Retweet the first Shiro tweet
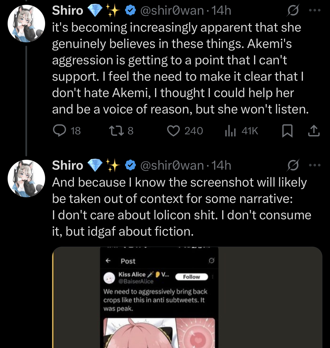Image resolution: width=330 pixels, height=348 pixels. (x=115, y=131)
